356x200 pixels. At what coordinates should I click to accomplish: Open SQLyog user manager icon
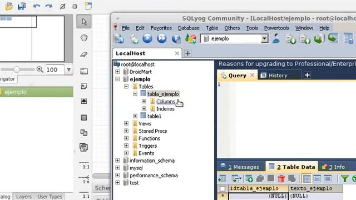(276, 38)
